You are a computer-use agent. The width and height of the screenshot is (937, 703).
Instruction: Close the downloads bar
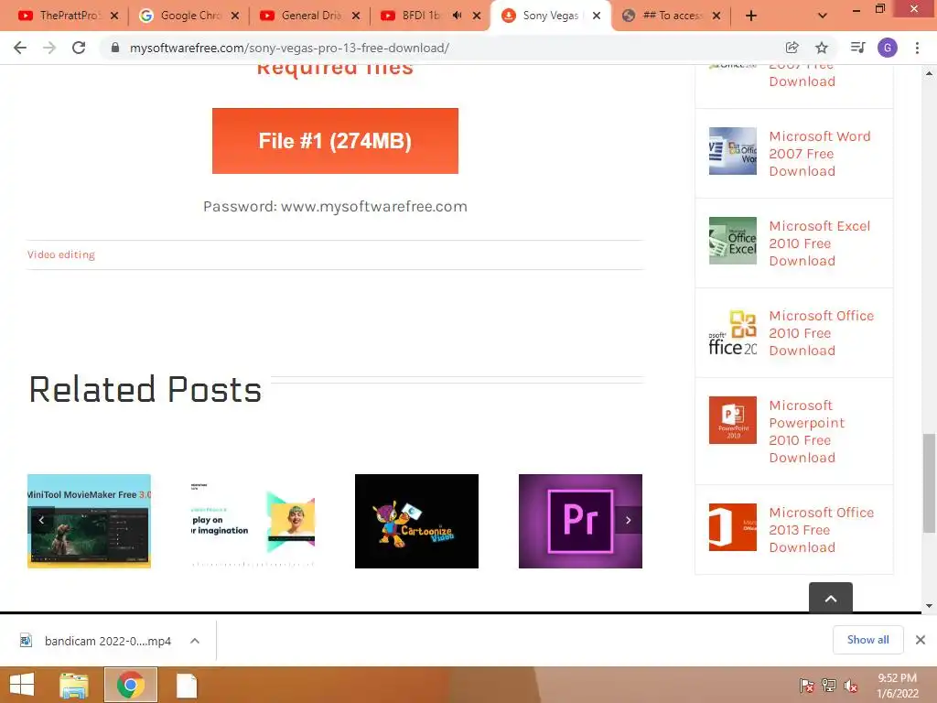click(x=921, y=640)
